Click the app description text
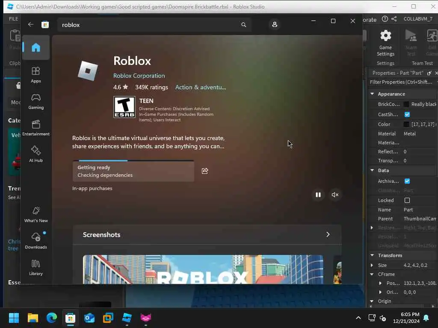The width and height of the screenshot is (438, 328). point(148,142)
